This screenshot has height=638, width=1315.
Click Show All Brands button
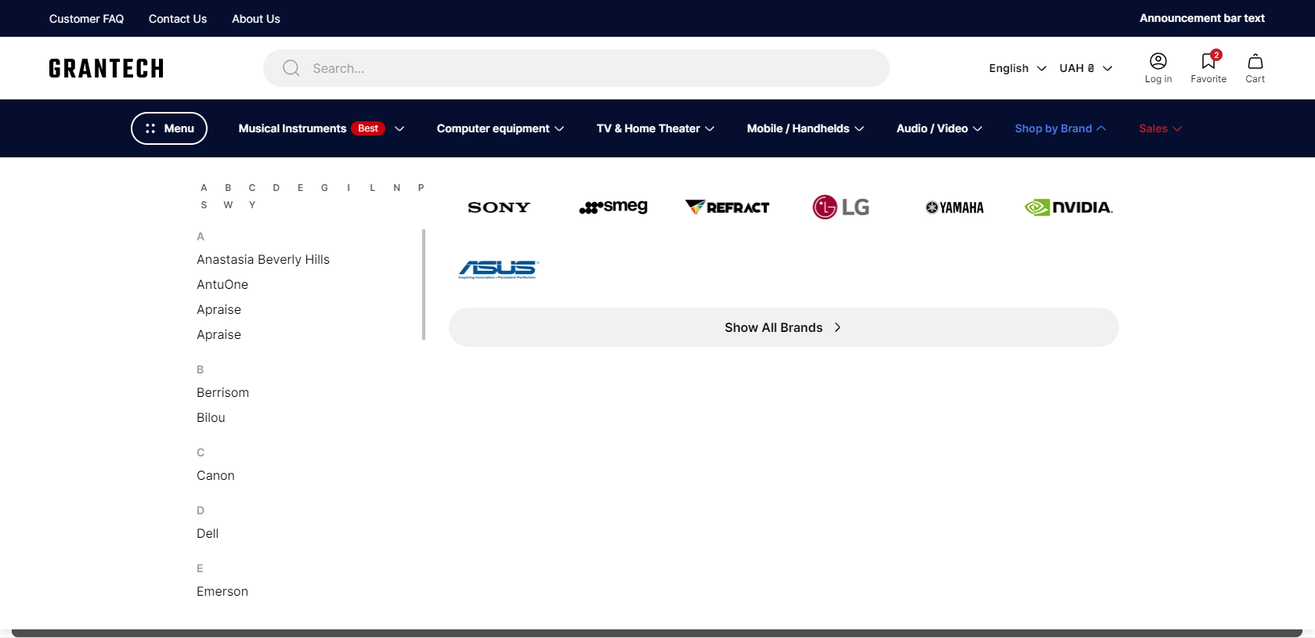pos(783,327)
